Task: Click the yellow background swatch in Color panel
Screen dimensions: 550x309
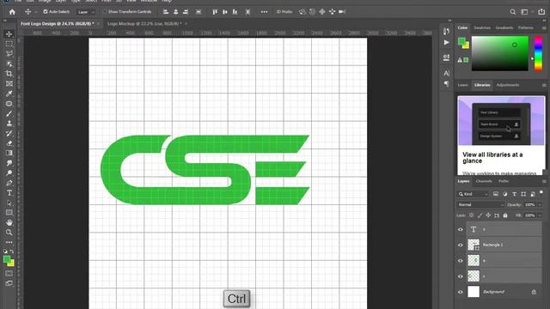Action: click(x=466, y=45)
